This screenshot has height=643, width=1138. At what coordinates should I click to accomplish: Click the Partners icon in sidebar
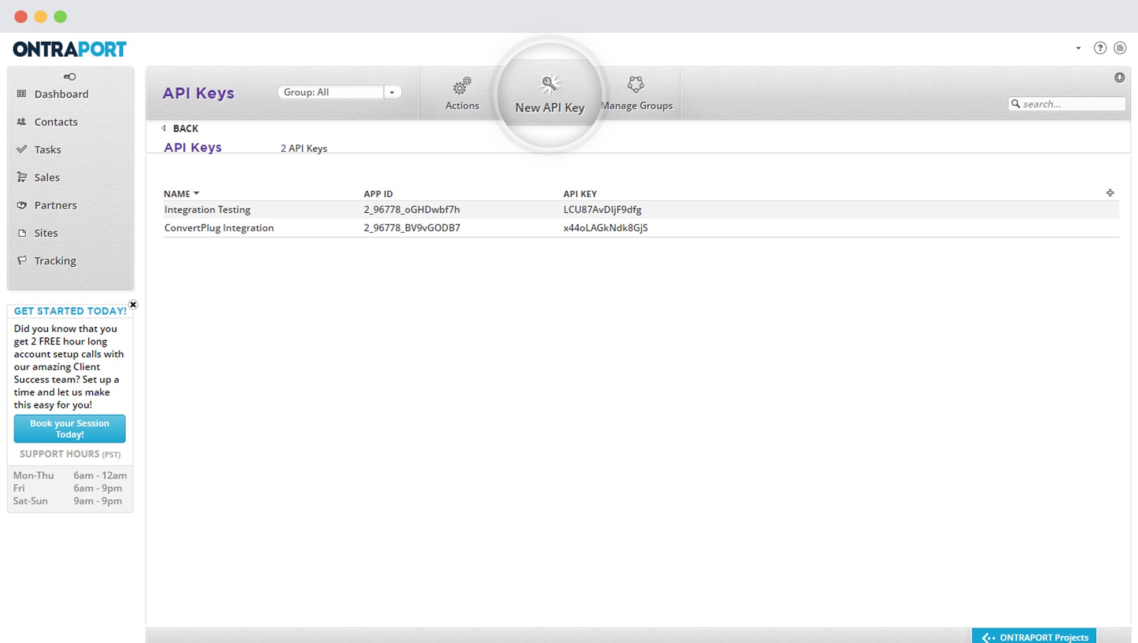22,205
